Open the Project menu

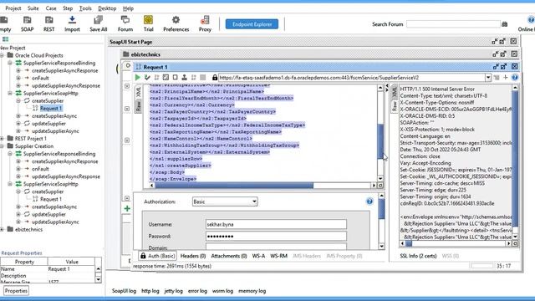(x=13, y=8)
